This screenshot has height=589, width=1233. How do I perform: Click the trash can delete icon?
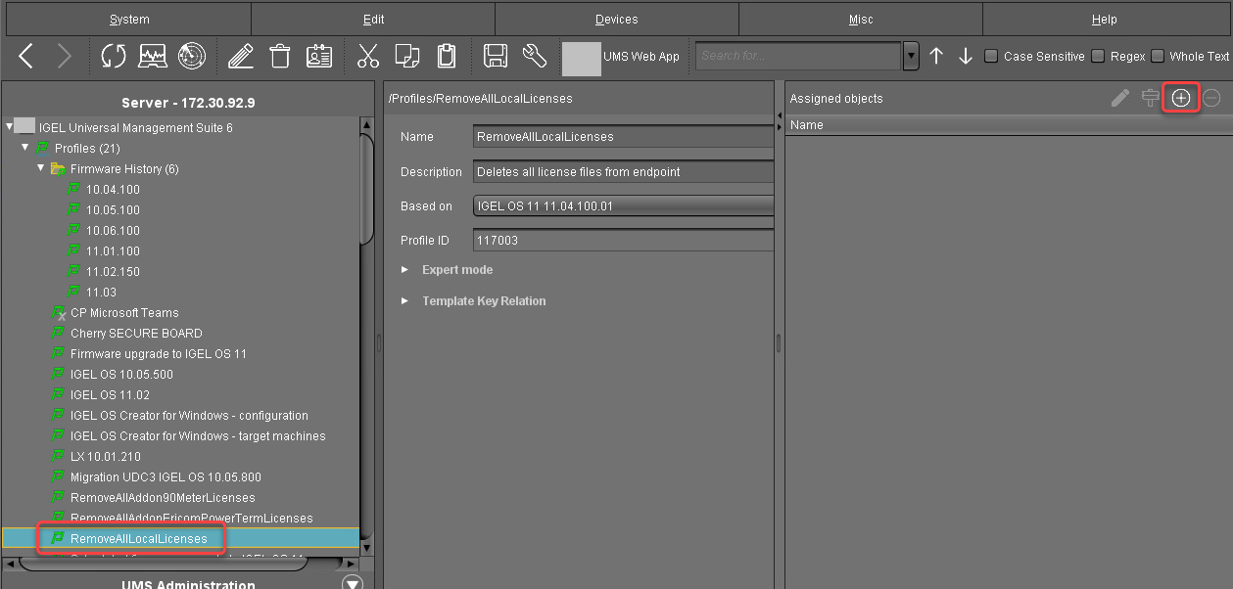click(x=280, y=57)
